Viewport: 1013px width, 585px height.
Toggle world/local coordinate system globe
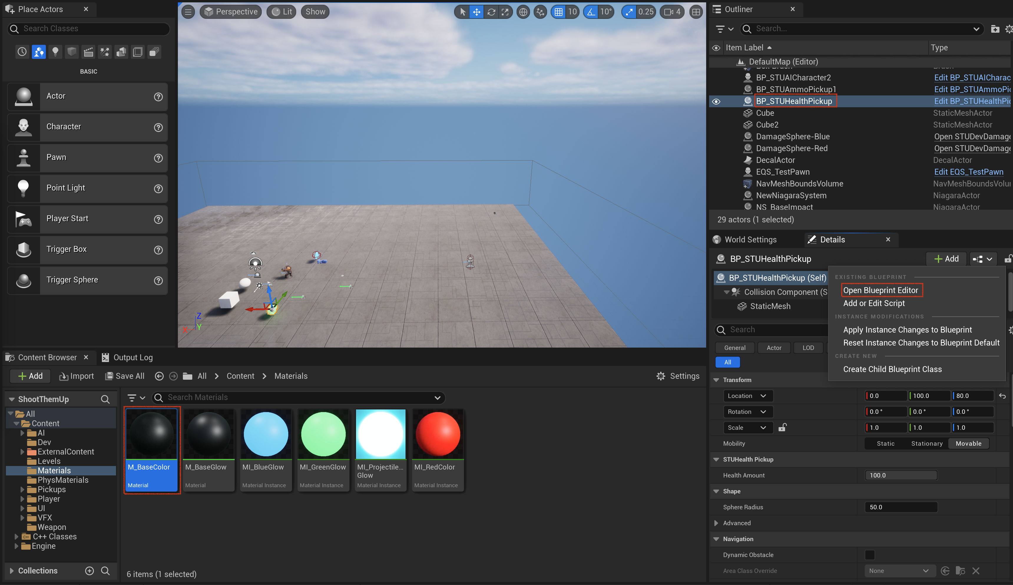[x=523, y=12]
